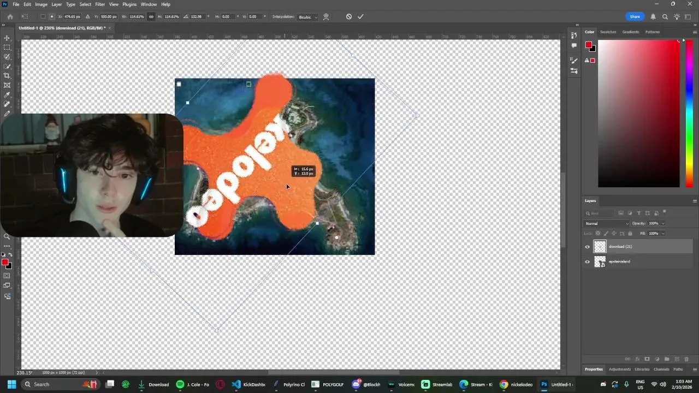Image resolution: width=699 pixels, height=393 pixels.
Task: Open Spotify in the Windows taskbar
Action: click(193, 384)
